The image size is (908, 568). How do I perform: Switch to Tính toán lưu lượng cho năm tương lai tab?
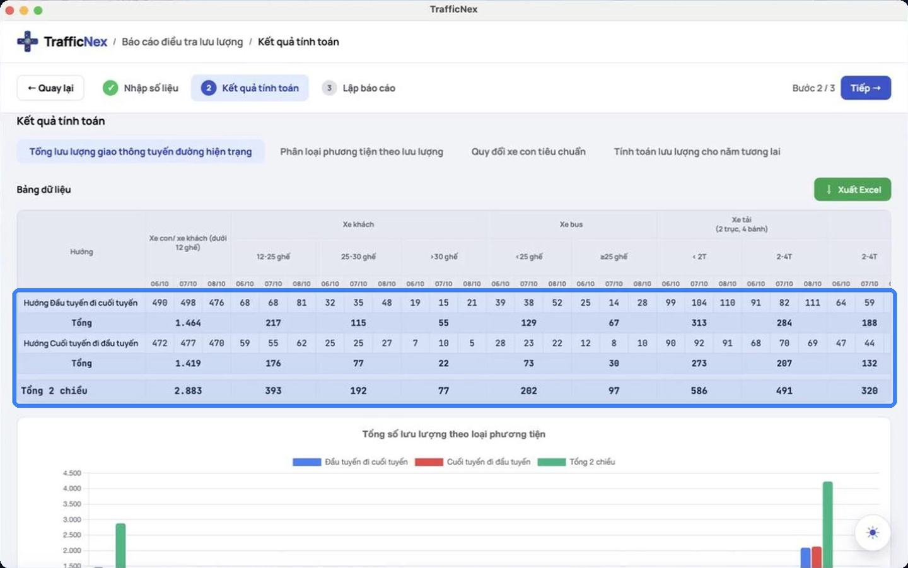(697, 152)
